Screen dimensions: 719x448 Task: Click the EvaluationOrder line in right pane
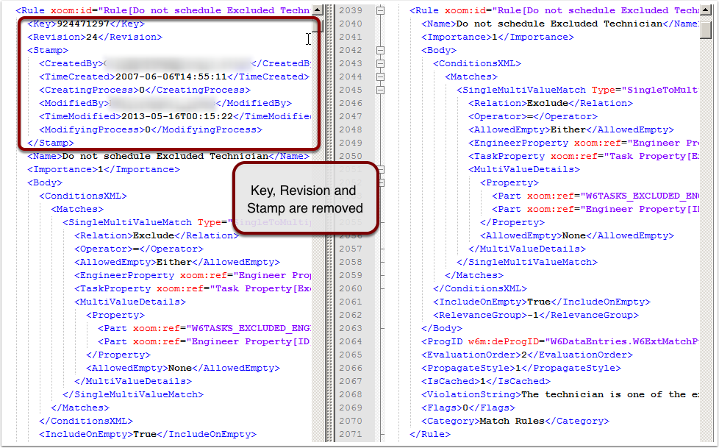pos(526,355)
